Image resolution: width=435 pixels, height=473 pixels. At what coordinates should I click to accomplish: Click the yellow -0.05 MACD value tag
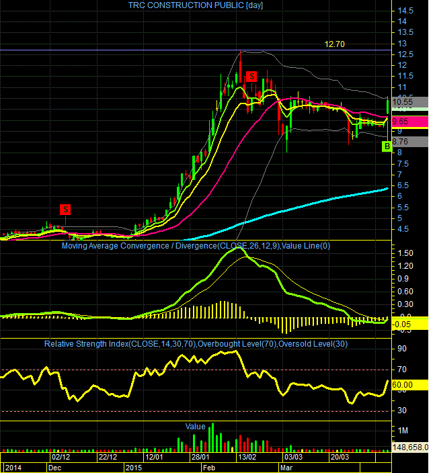(409, 325)
